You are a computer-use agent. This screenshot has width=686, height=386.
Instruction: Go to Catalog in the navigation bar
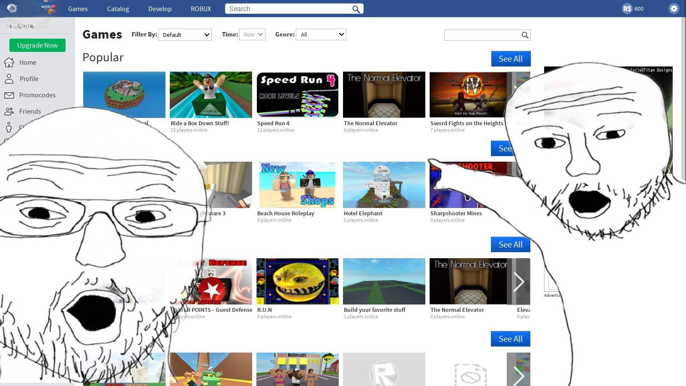(118, 9)
